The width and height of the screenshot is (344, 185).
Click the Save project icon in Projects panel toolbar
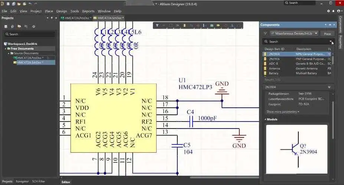[6, 26]
